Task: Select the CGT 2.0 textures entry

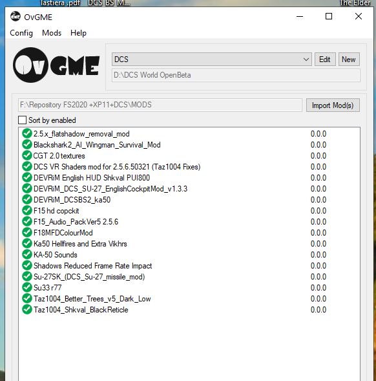Action: pyautogui.click(x=59, y=156)
